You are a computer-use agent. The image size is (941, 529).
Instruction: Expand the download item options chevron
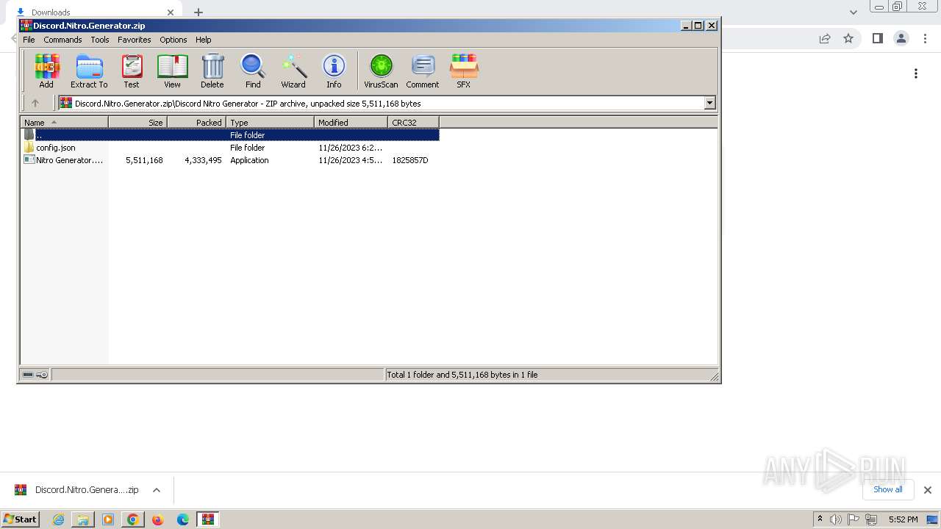tap(157, 490)
